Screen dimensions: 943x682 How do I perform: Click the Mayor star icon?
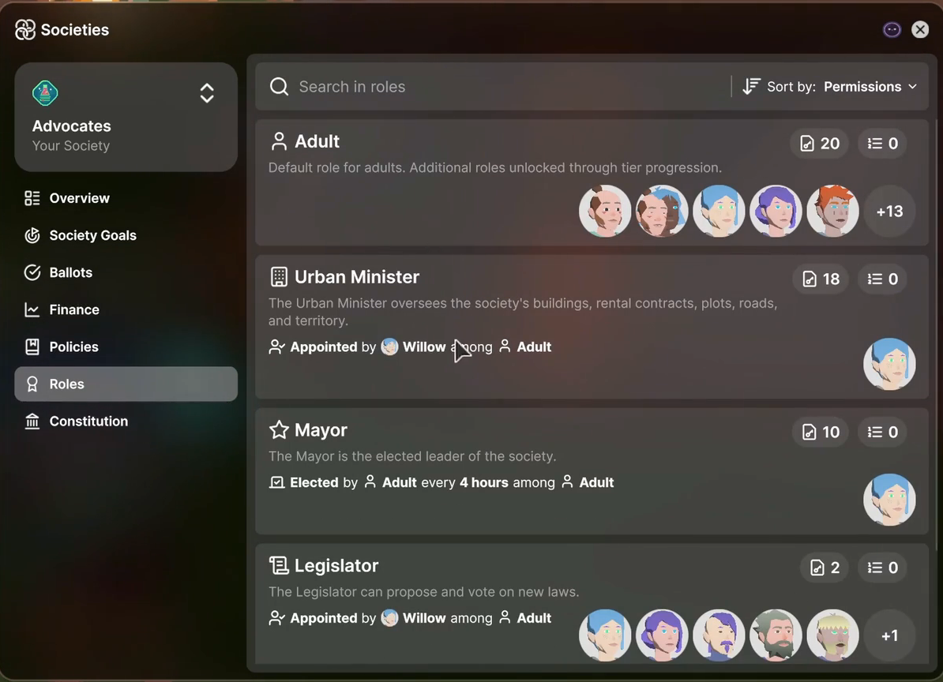[279, 430]
